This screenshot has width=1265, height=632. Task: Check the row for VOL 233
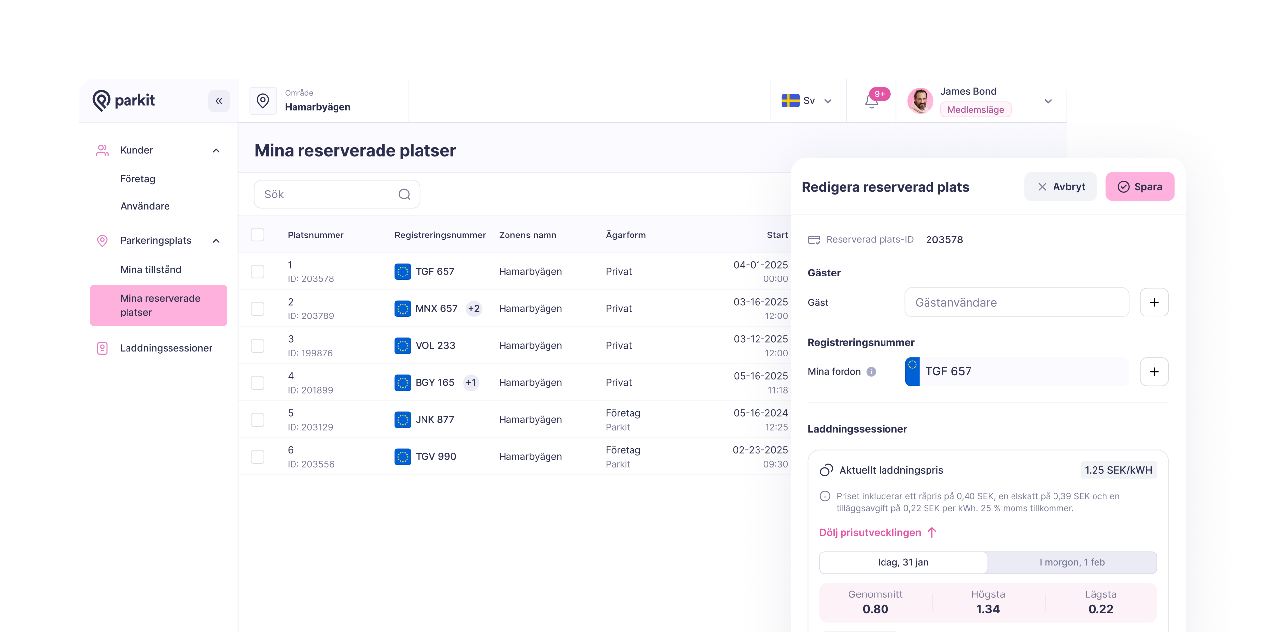257,346
